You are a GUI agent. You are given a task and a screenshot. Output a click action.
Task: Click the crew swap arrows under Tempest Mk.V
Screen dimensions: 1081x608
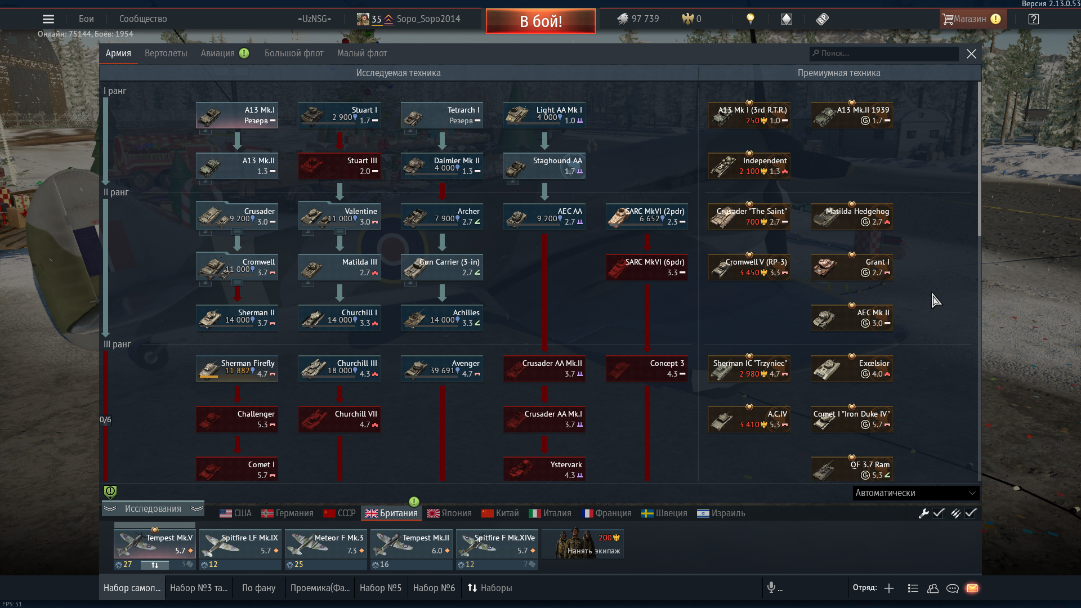pos(155,565)
